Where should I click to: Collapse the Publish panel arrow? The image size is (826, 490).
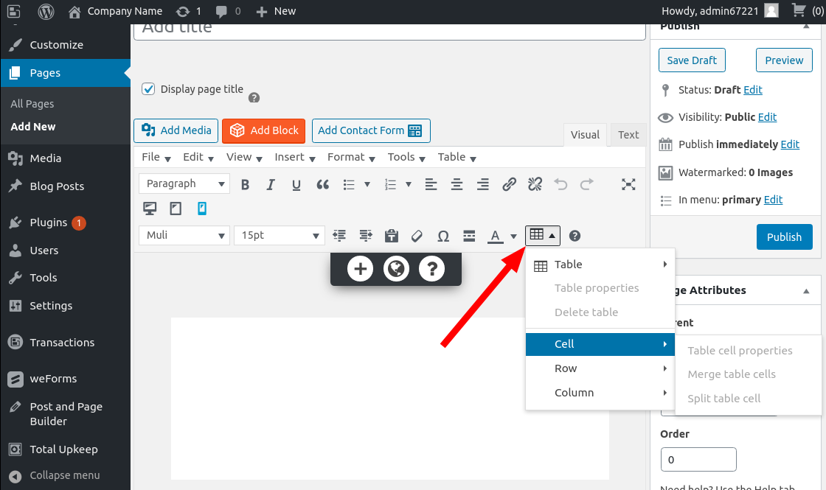click(x=806, y=27)
